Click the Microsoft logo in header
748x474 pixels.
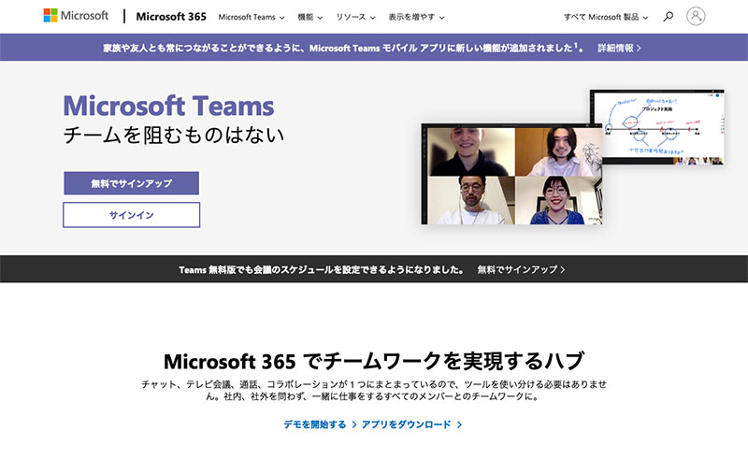coord(76,16)
